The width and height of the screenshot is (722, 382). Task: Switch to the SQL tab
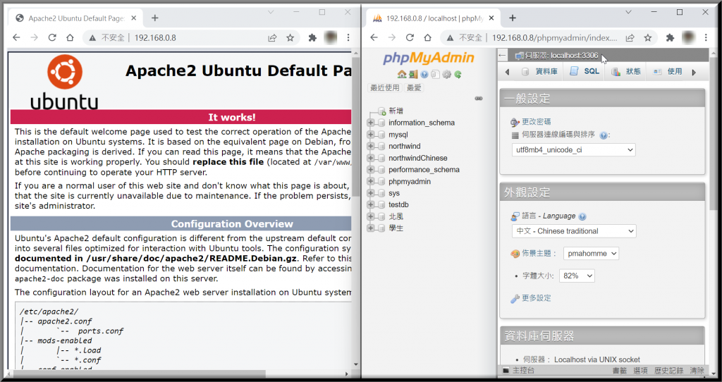(585, 71)
